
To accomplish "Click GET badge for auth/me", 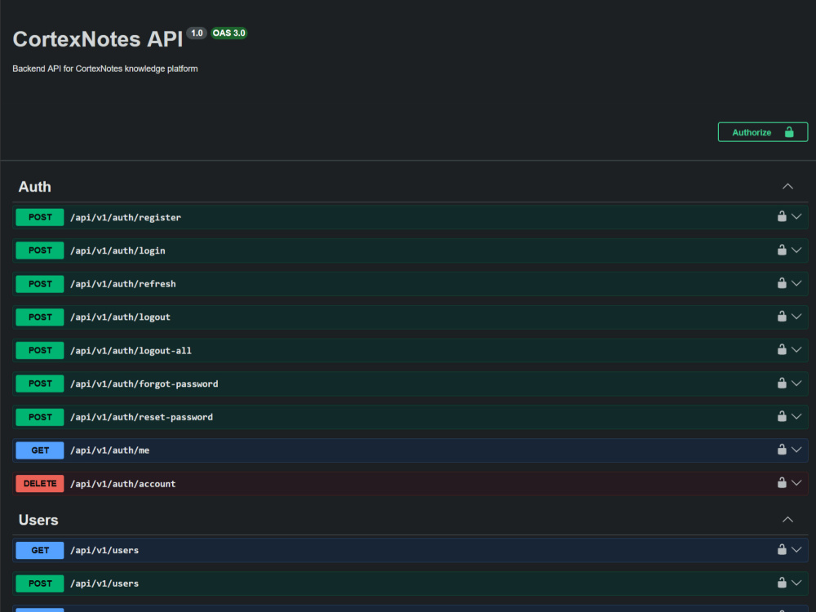I will pyautogui.click(x=40, y=450).
